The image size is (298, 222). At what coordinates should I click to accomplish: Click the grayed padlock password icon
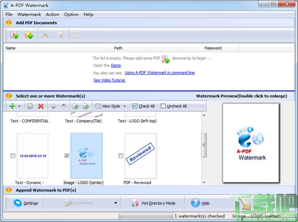pyautogui.click(x=76, y=35)
